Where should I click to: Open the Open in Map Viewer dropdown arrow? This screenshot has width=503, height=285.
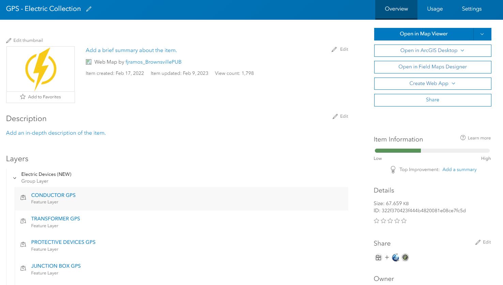[482, 34]
